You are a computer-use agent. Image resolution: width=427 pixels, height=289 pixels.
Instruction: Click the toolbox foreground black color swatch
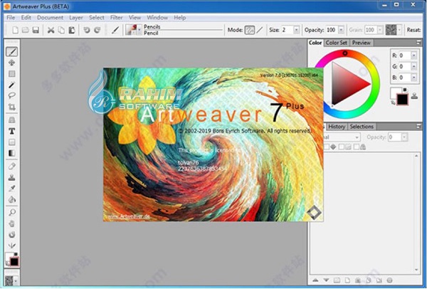(14, 262)
